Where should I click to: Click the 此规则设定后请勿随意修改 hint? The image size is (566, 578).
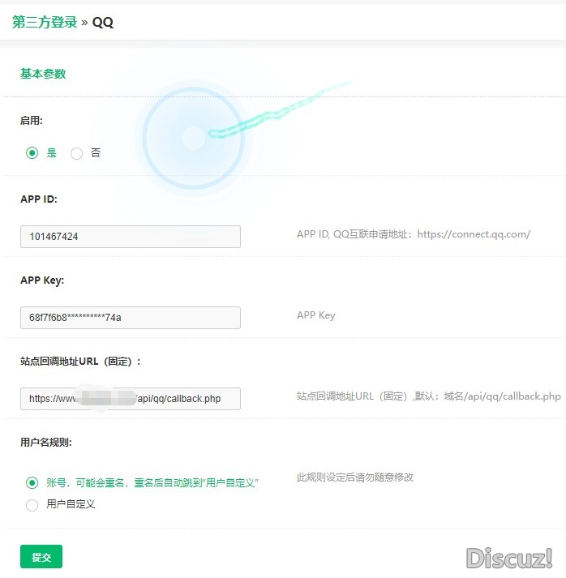355,477
